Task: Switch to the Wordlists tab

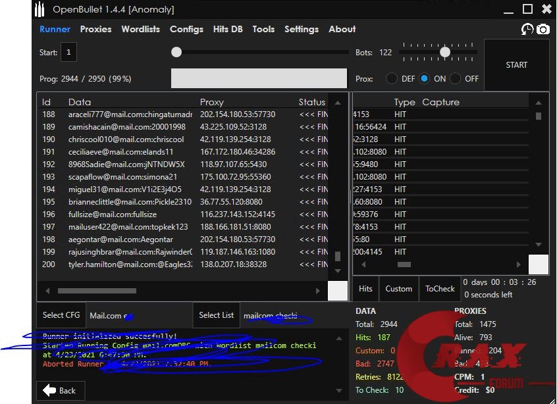Action: 140,29
